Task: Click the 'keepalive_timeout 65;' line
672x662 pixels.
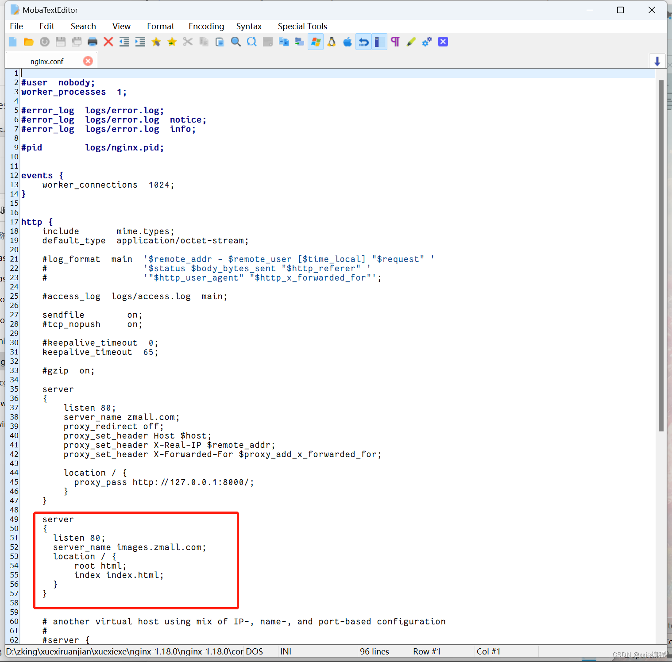Action: click(x=100, y=352)
